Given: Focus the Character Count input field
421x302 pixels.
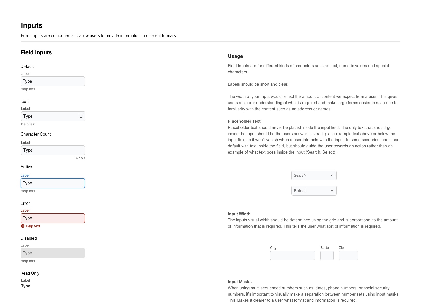Looking at the screenshot, I should [53, 150].
